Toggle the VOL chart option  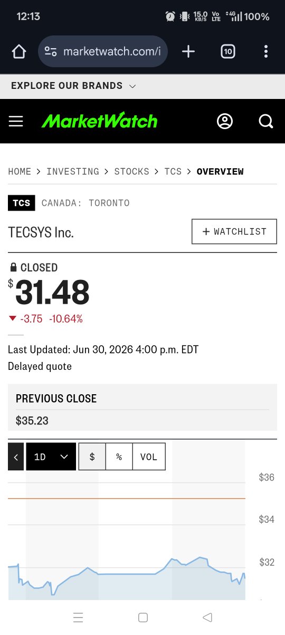[x=149, y=457]
